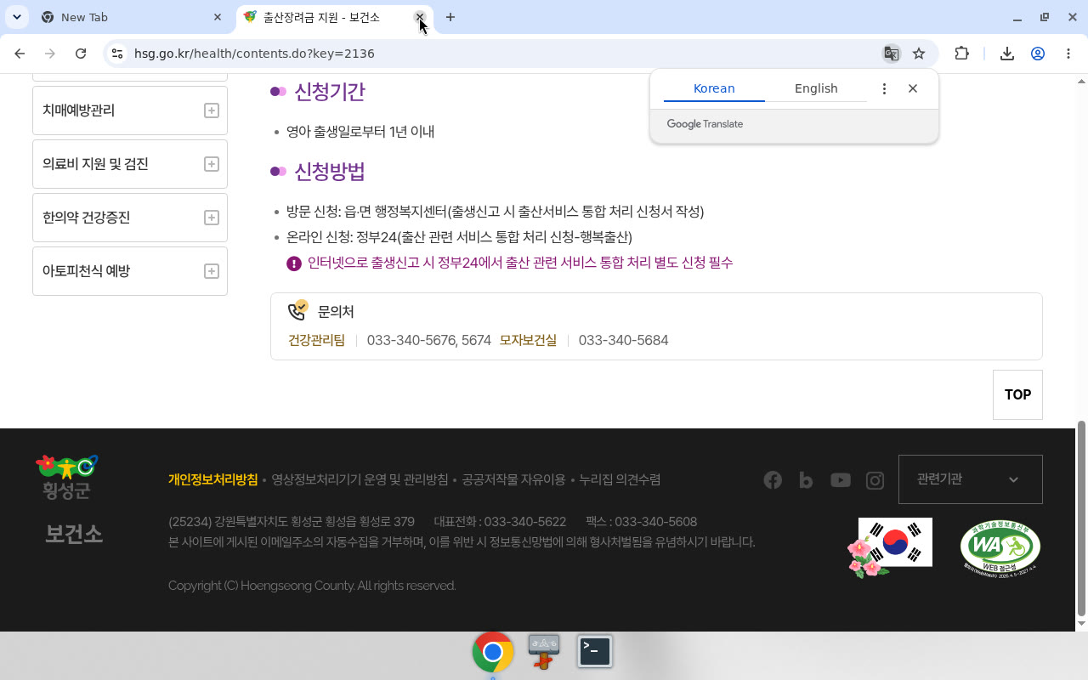Open the Facebook icon in the footer
This screenshot has height=680, width=1088.
coord(773,480)
